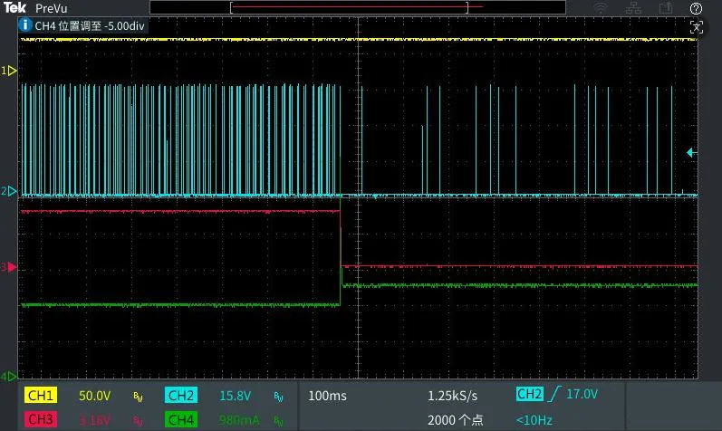Click the CH4 position -5.00div message
Screen dimensions: 722x431
coord(90,25)
